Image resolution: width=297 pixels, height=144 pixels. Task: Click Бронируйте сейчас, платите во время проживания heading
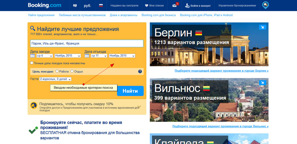[x=81, y=125]
